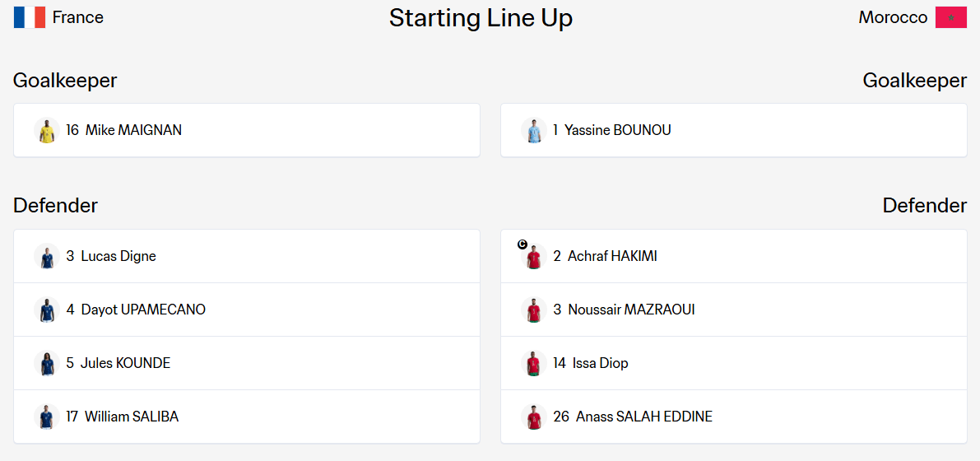Click the William SALIBA name

point(132,417)
